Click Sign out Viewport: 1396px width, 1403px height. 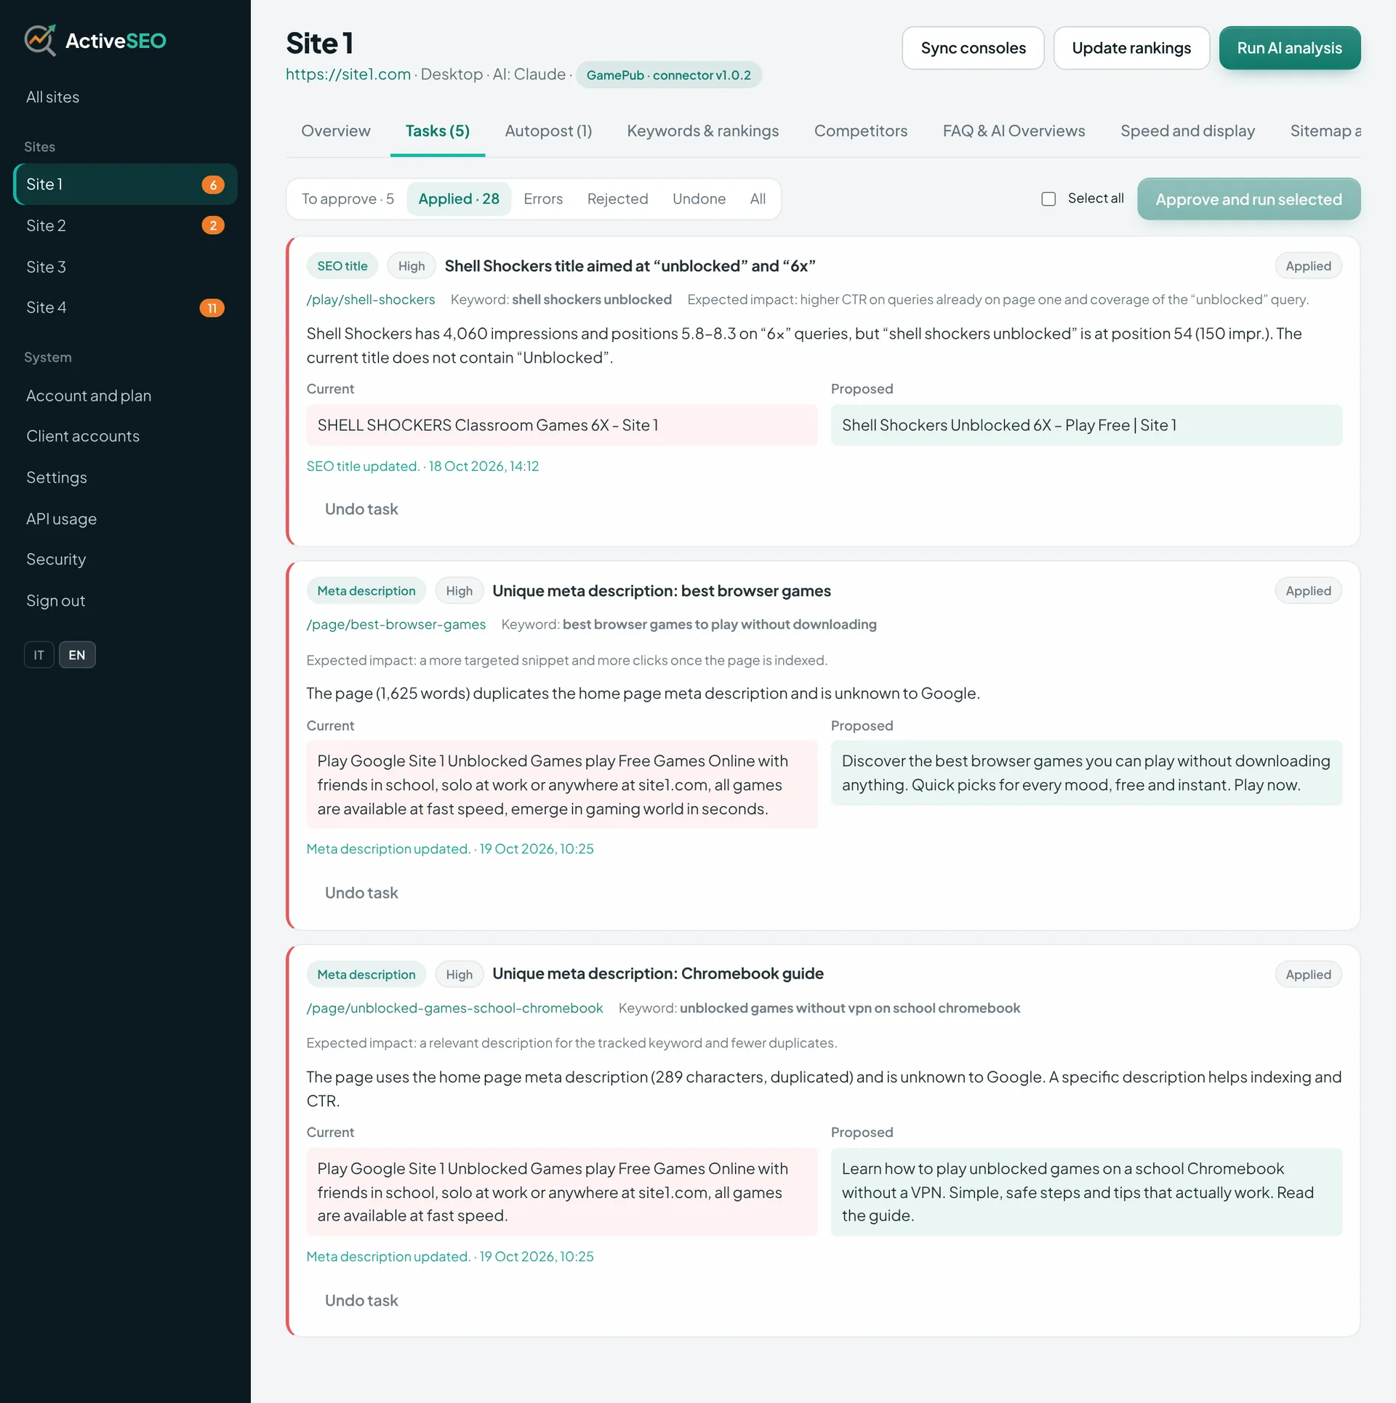coord(125,601)
